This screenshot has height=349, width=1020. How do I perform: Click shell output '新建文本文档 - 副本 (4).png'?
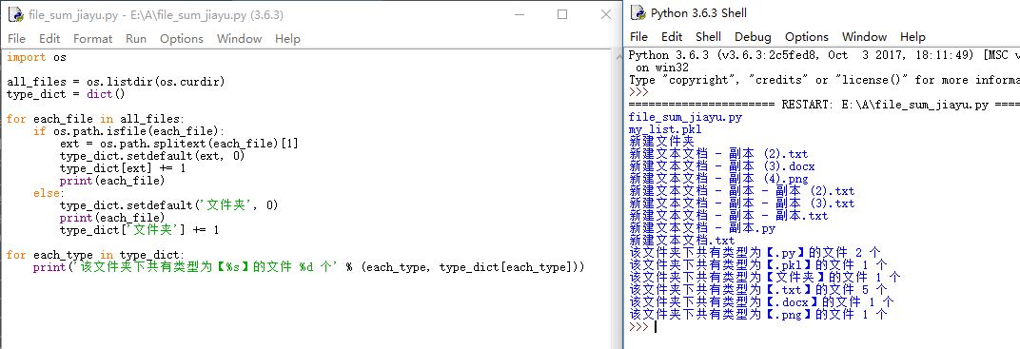[x=718, y=179]
